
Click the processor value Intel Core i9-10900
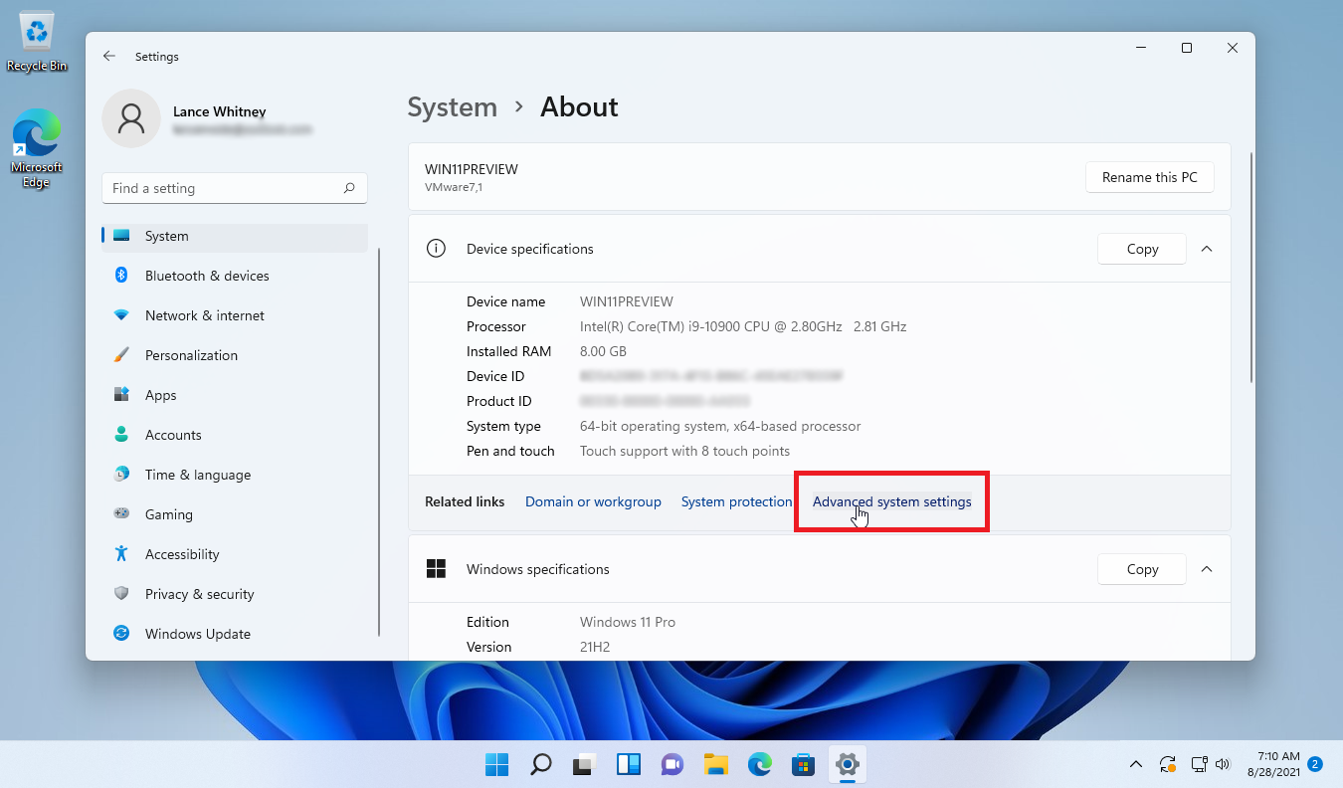pos(743,326)
